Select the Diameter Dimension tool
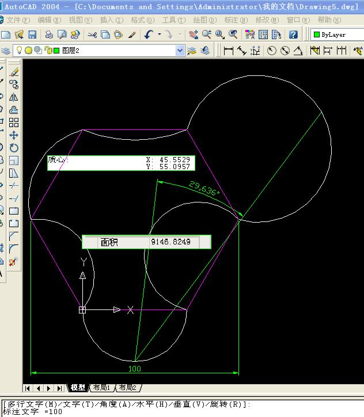Viewport: 364px width, 417px height. pyautogui.click(x=285, y=51)
